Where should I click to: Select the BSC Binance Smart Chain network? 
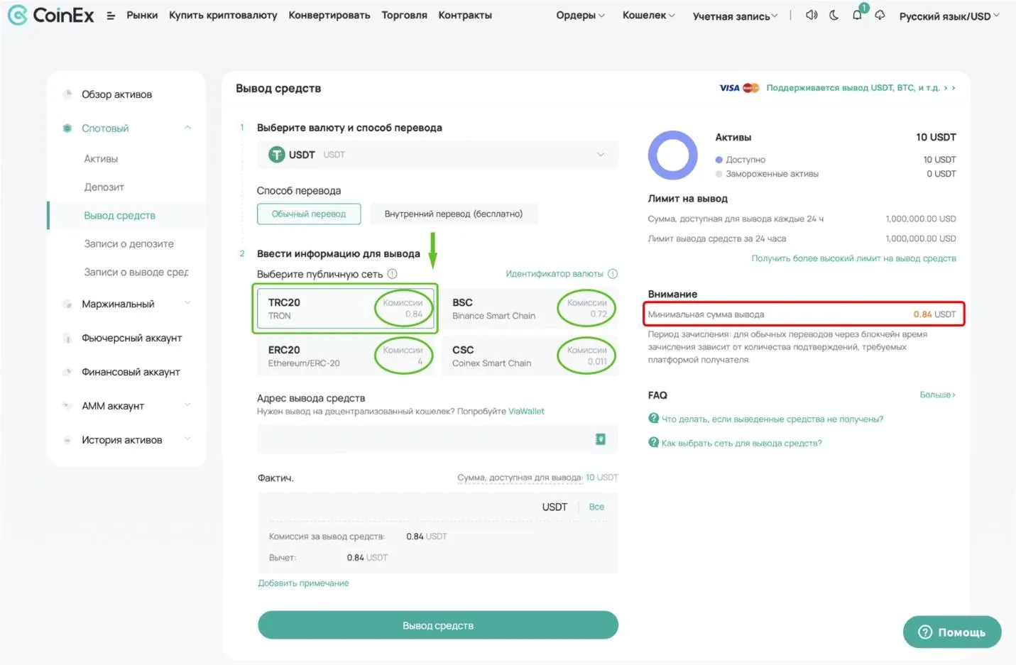530,309
